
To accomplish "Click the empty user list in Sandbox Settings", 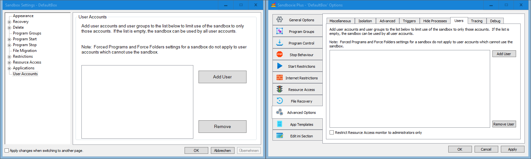I will tap(137, 102).
